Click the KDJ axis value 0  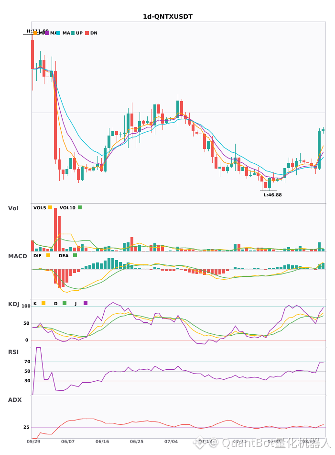[27, 340]
